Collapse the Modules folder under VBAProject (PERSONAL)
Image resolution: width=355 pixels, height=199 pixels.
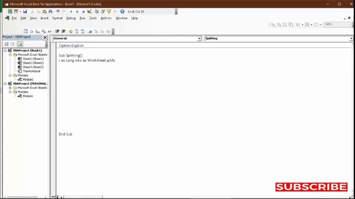click(x=10, y=92)
